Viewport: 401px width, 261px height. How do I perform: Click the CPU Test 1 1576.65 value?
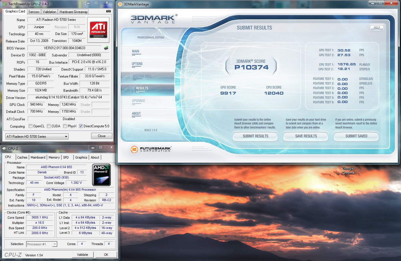(x=347, y=64)
